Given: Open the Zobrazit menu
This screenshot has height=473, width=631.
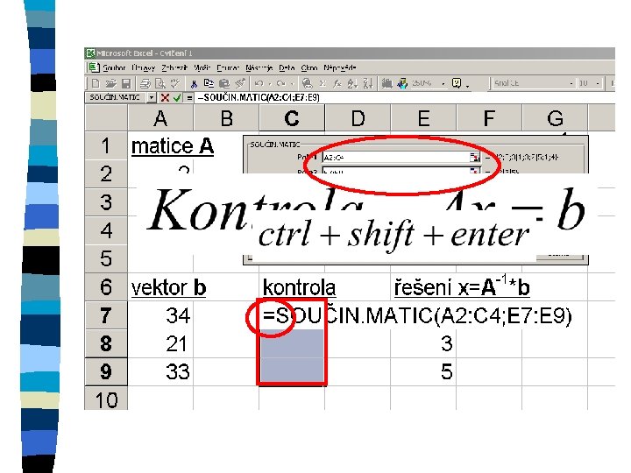Looking at the screenshot, I should 174,68.
